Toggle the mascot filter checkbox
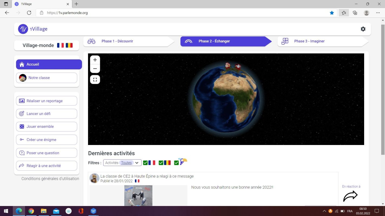Screen dimensions: 385x216 point(176,163)
